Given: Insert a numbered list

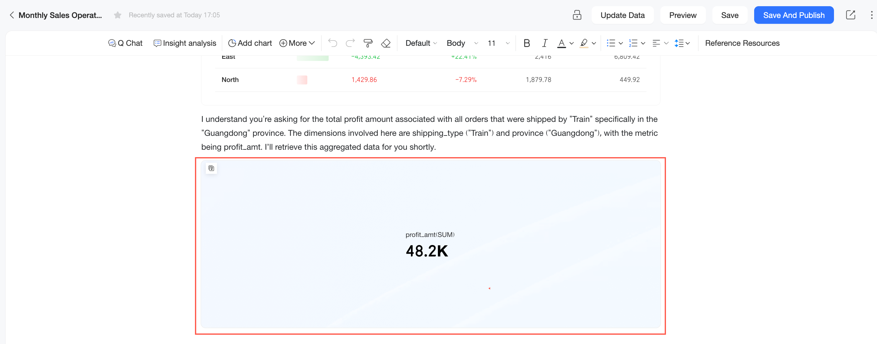Looking at the screenshot, I should pyautogui.click(x=633, y=43).
